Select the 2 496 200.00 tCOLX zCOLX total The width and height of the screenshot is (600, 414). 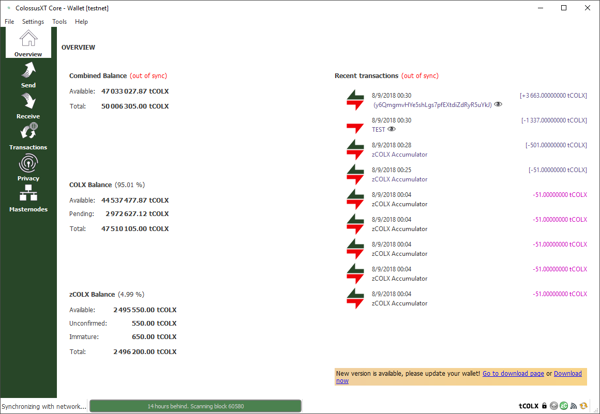(x=145, y=351)
